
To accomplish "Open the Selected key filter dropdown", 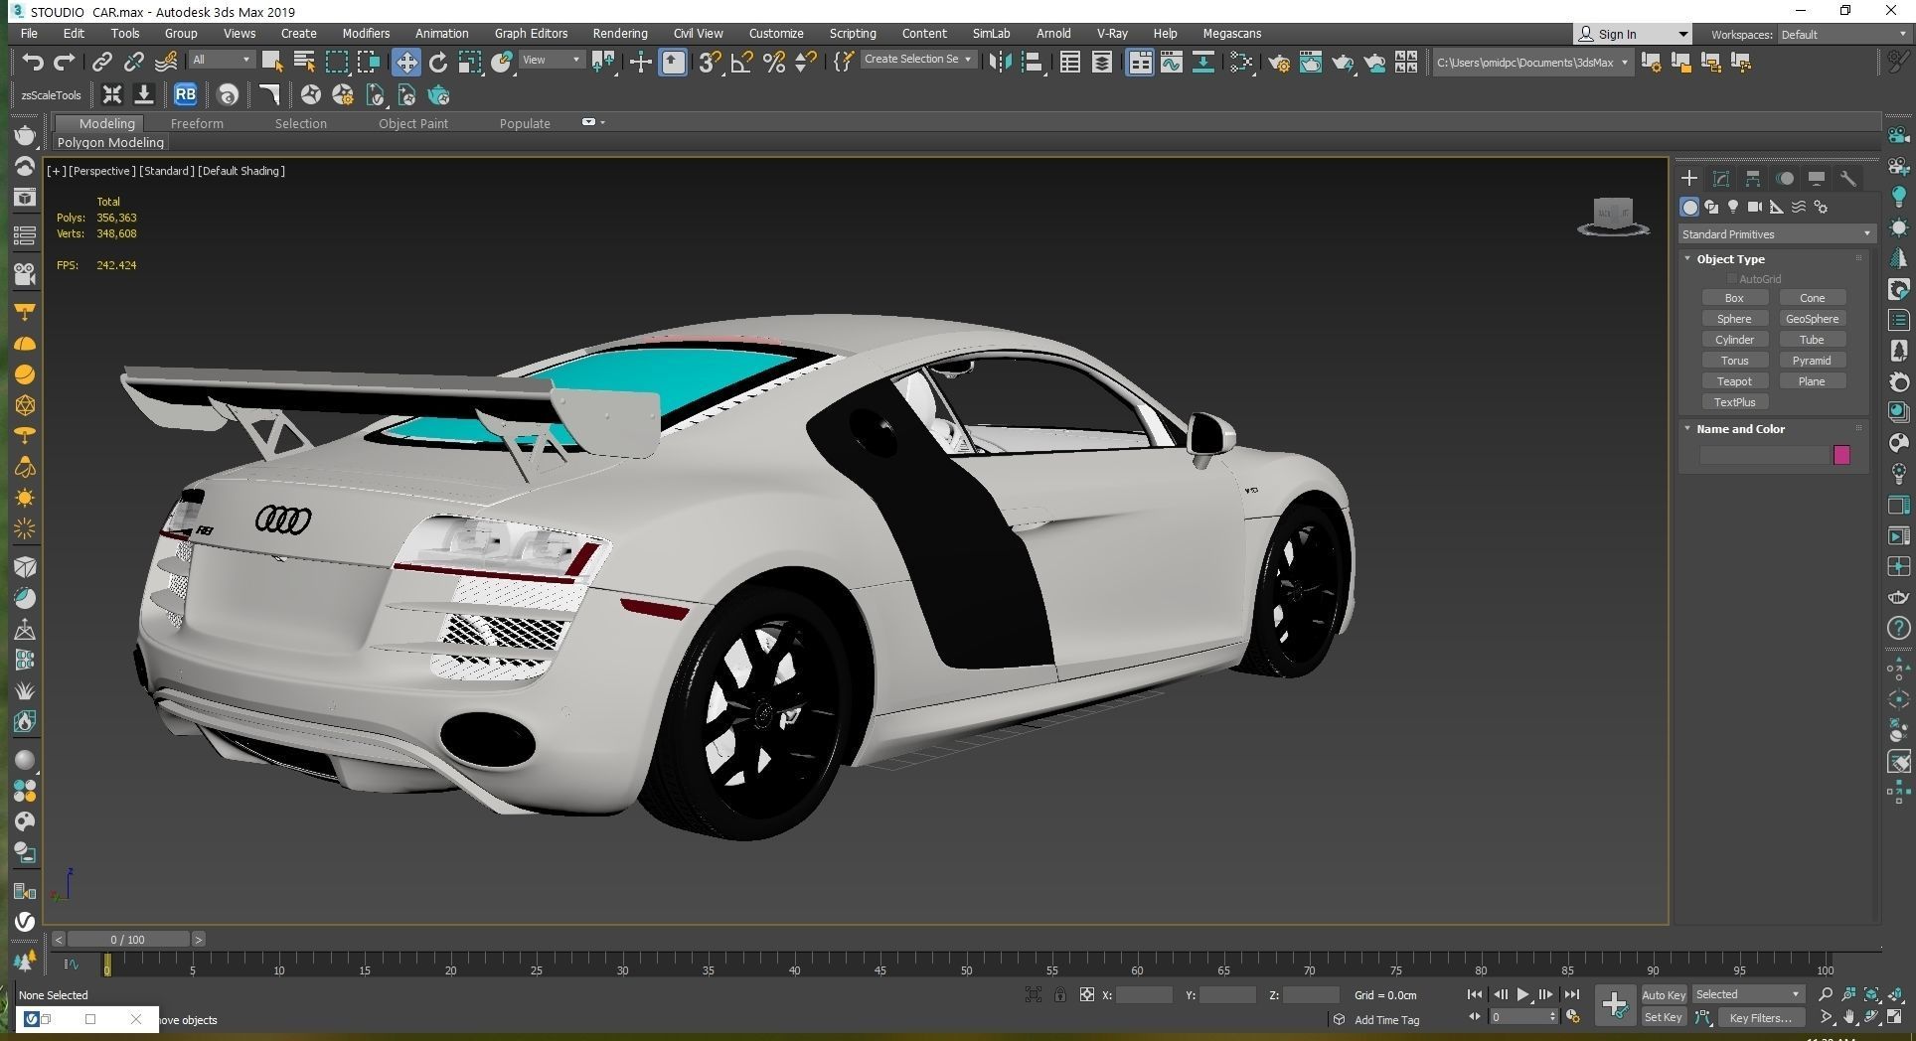I will pyautogui.click(x=1747, y=994).
